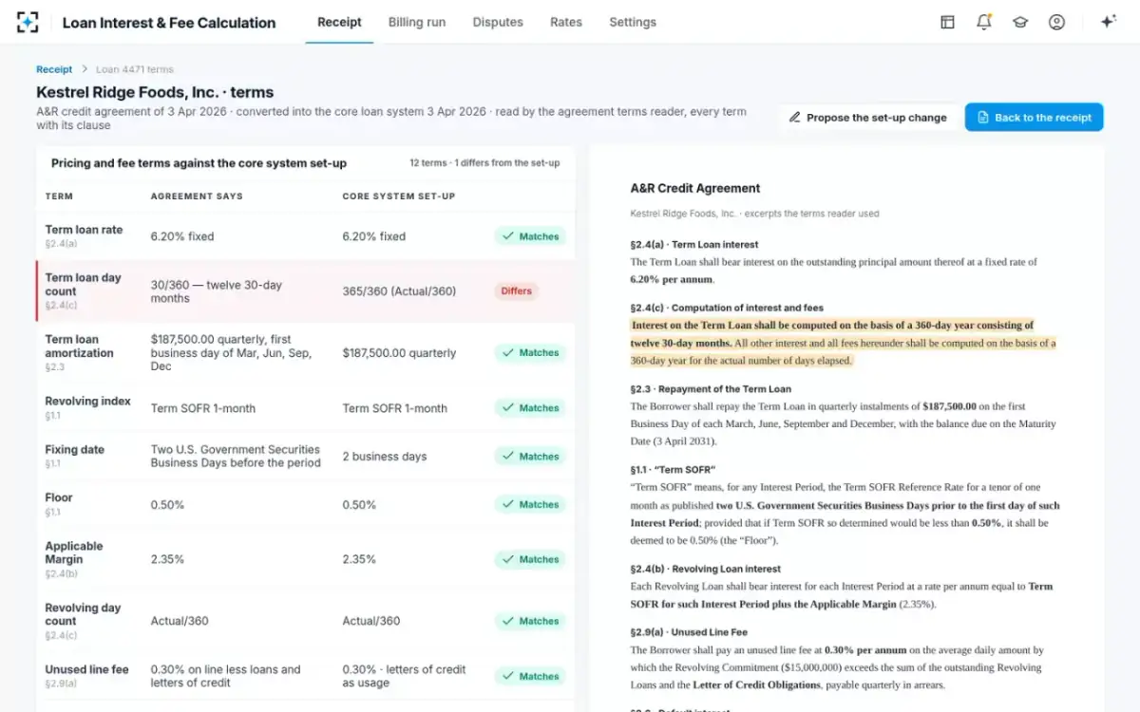Open the notifications bell
This screenshot has height=712, width=1140.
coord(984,22)
